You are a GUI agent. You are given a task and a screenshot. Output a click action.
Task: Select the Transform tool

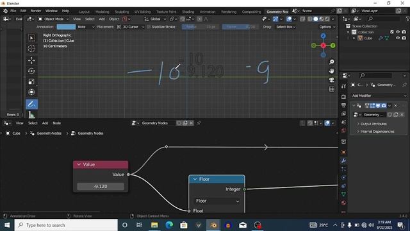pyautogui.click(x=31, y=92)
